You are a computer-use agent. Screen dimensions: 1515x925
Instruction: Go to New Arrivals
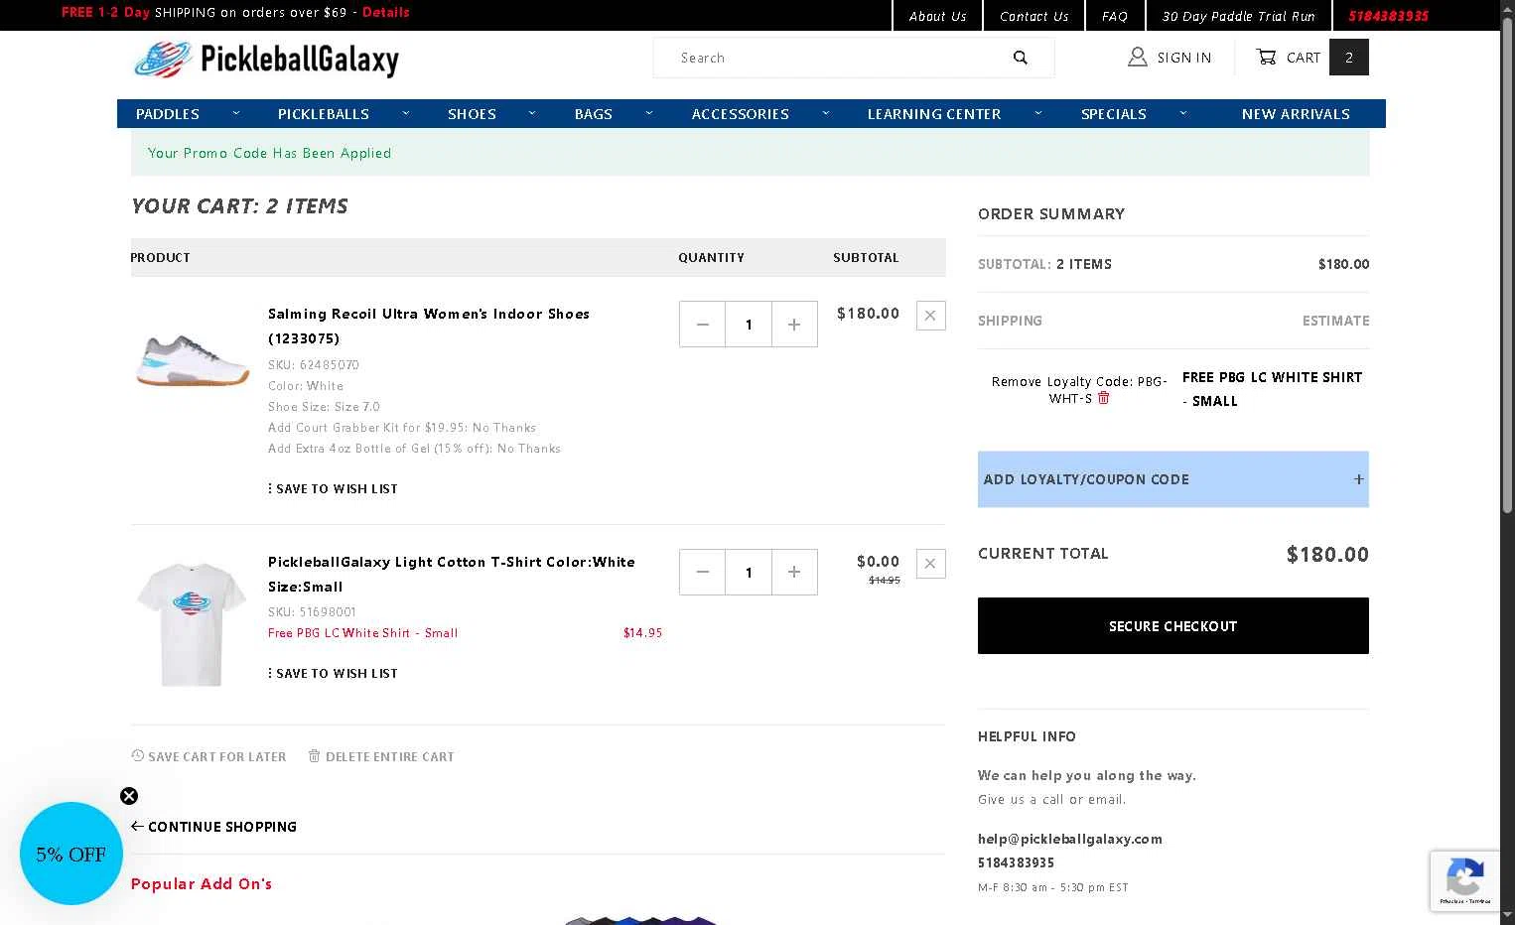1296,114
